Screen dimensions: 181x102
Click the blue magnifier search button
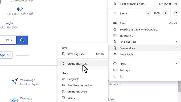coord(22,40)
